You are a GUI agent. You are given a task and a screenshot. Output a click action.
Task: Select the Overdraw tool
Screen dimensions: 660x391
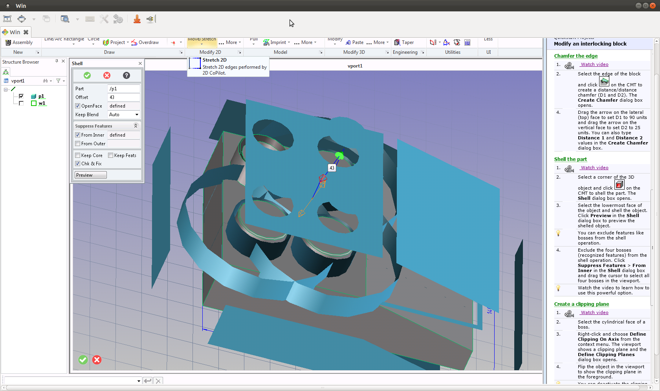coord(145,42)
